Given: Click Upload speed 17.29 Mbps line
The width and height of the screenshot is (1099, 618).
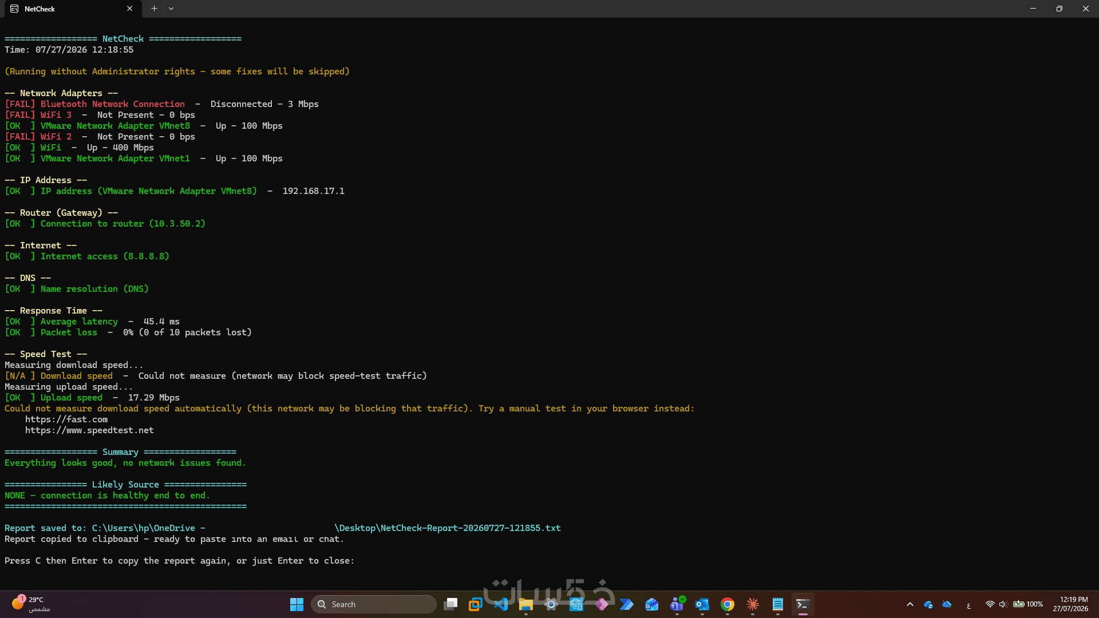Looking at the screenshot, I should (x=92, y=398).
